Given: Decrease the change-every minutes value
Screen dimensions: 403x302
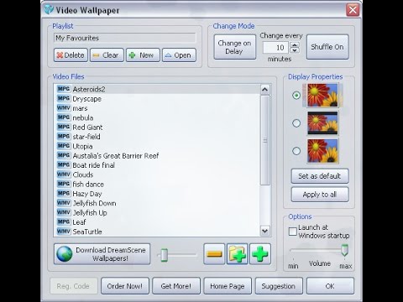Looking at the screenshot, I should click(295, 50).
